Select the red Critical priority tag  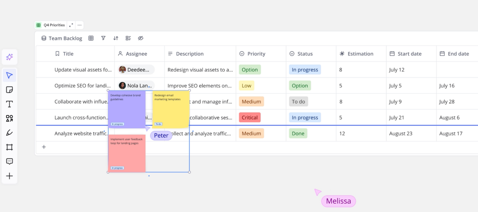coord(250,118)
